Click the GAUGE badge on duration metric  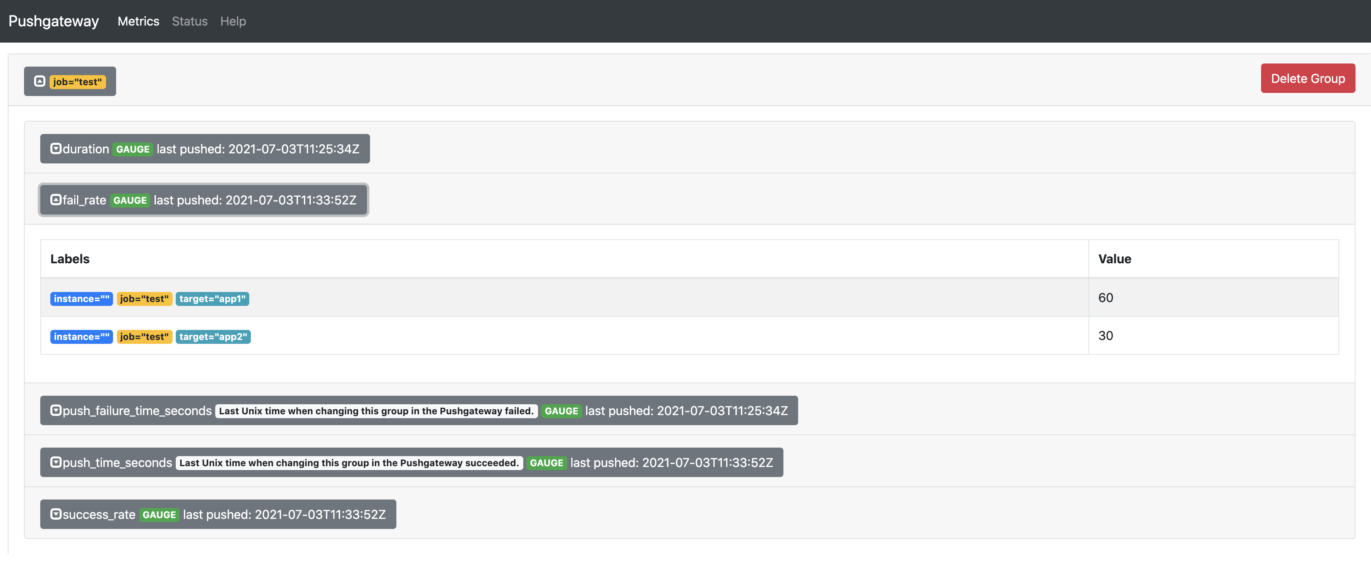pyautogui.click(x=132, y=149)
